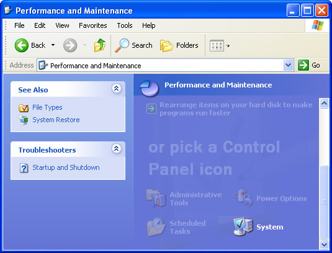Click the grayed Forward arrow button
332x253 pixels.
pos(70,45)
